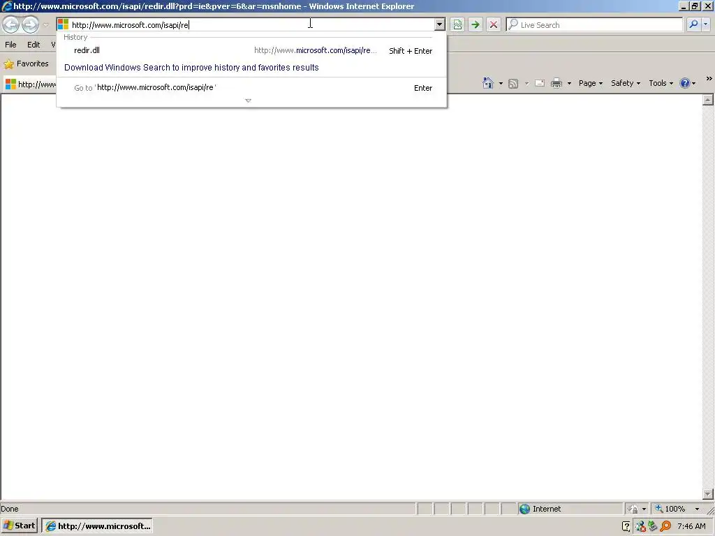This screenshot has width=715, height=536.
Task: Click the orange magnifier search tray icon
Action: [x=665, y=526]
